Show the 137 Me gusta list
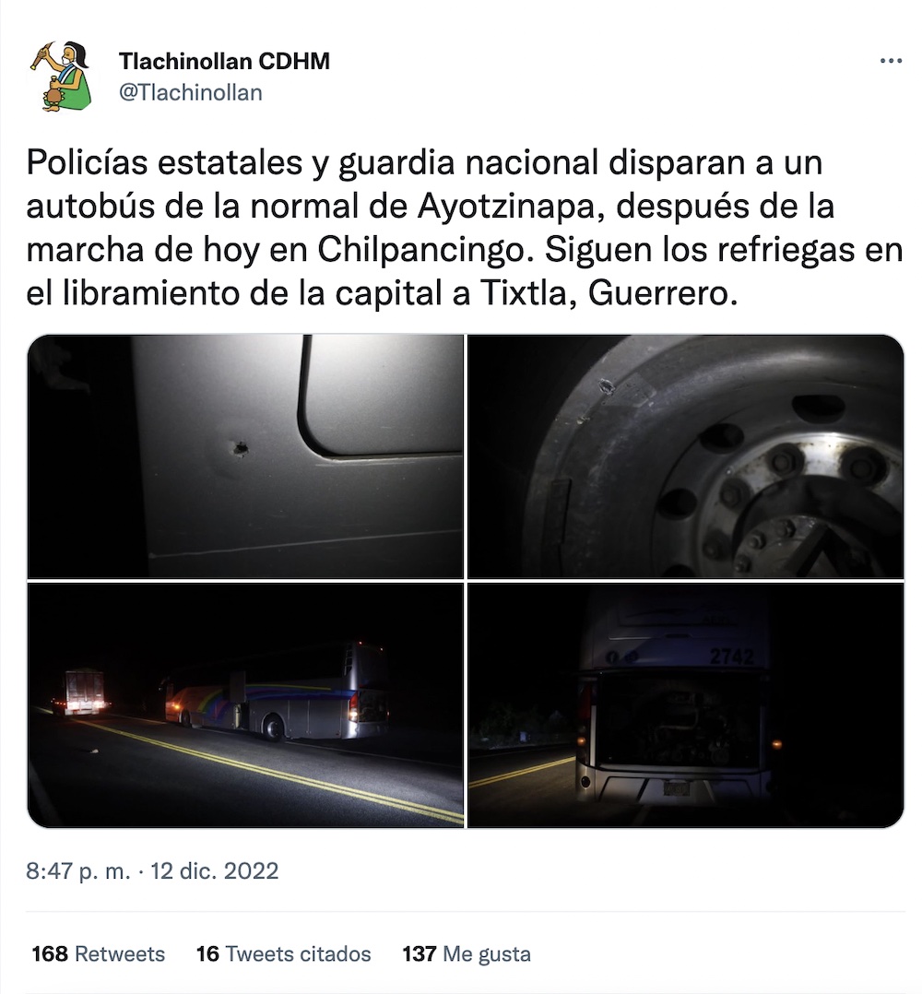The height and width of the screenshot is (994, 922). (x=467, y=953)
